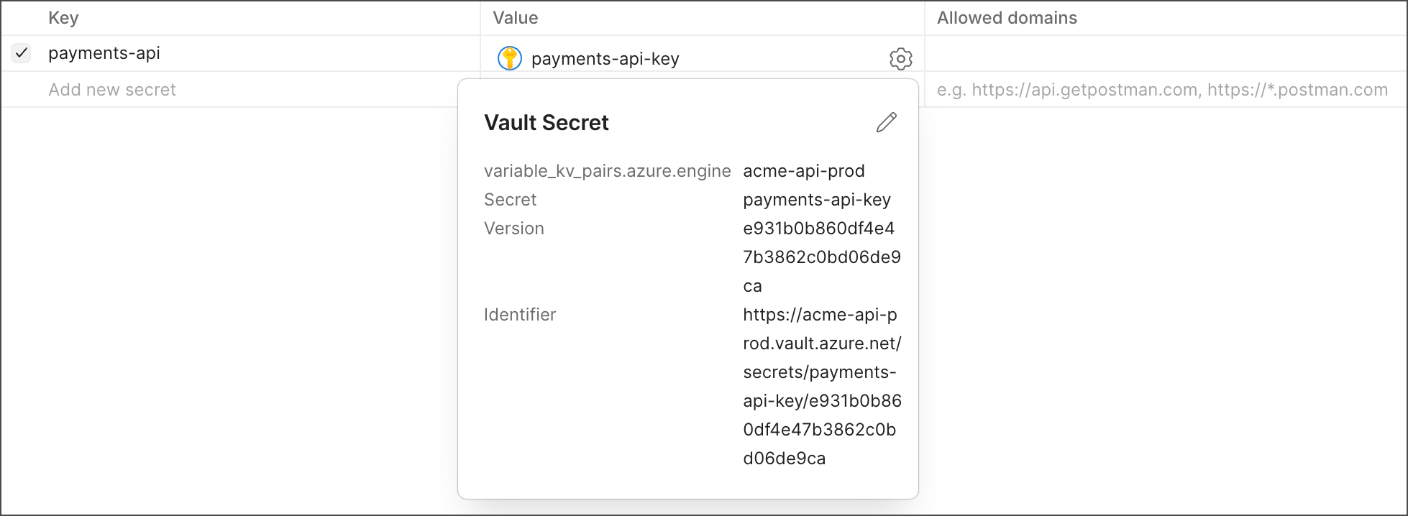
Task: Open the gear settings icon for payments-api-key
Action: pyautogui.click(x=900, y=59)
